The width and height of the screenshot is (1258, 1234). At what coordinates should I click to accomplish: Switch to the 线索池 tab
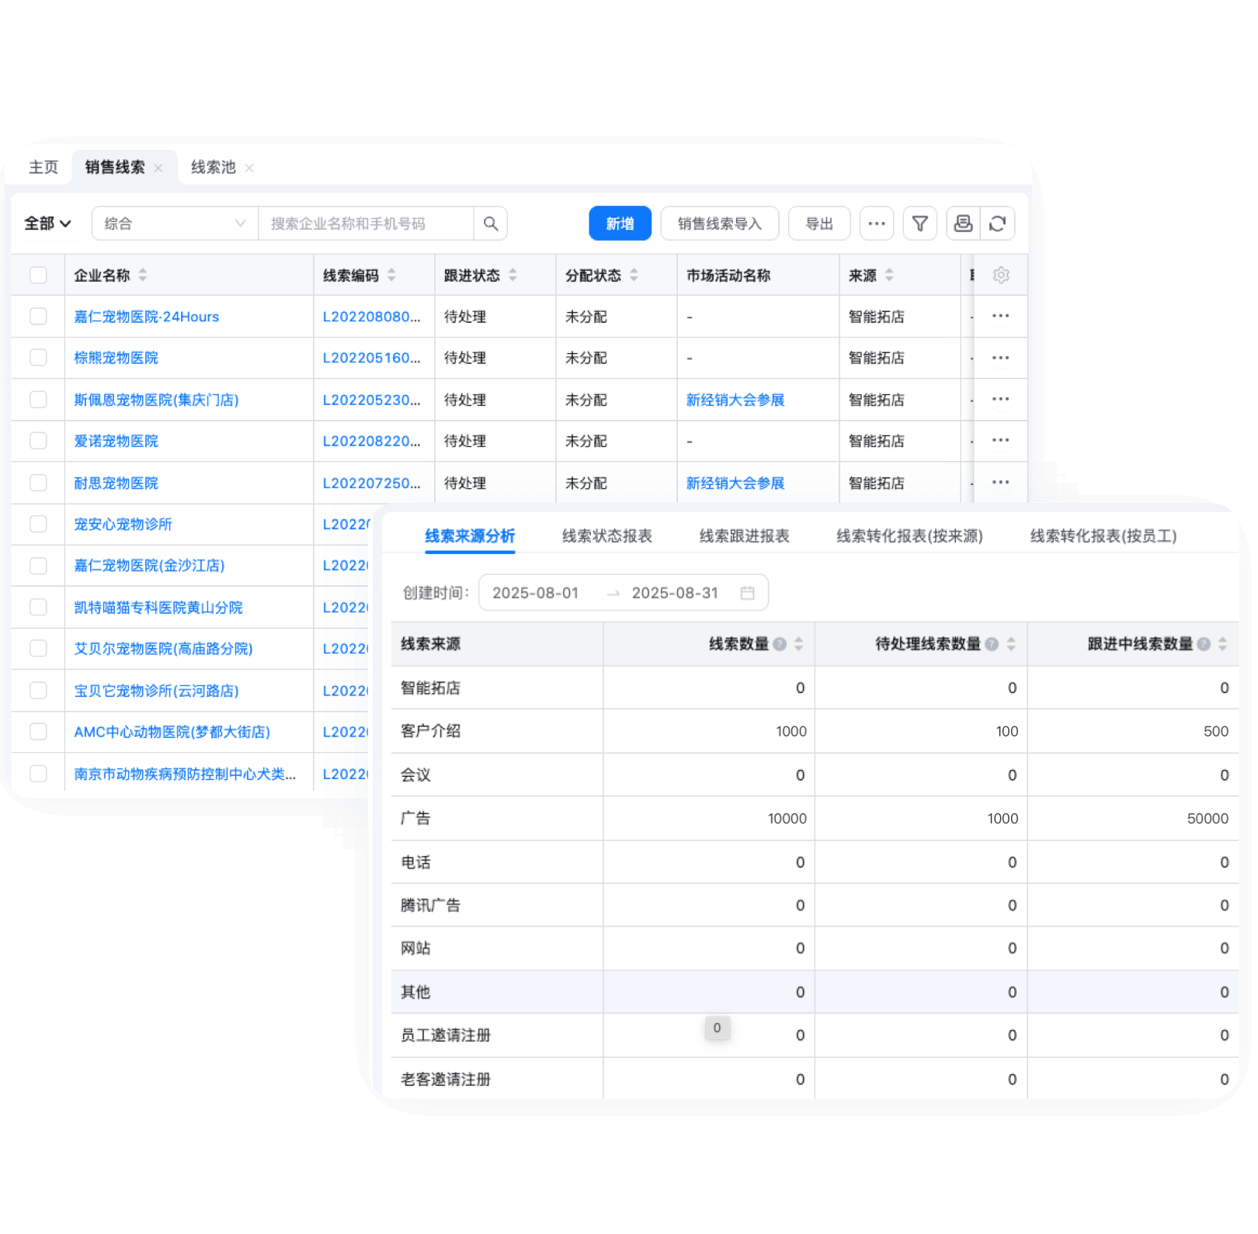(213, 168)
